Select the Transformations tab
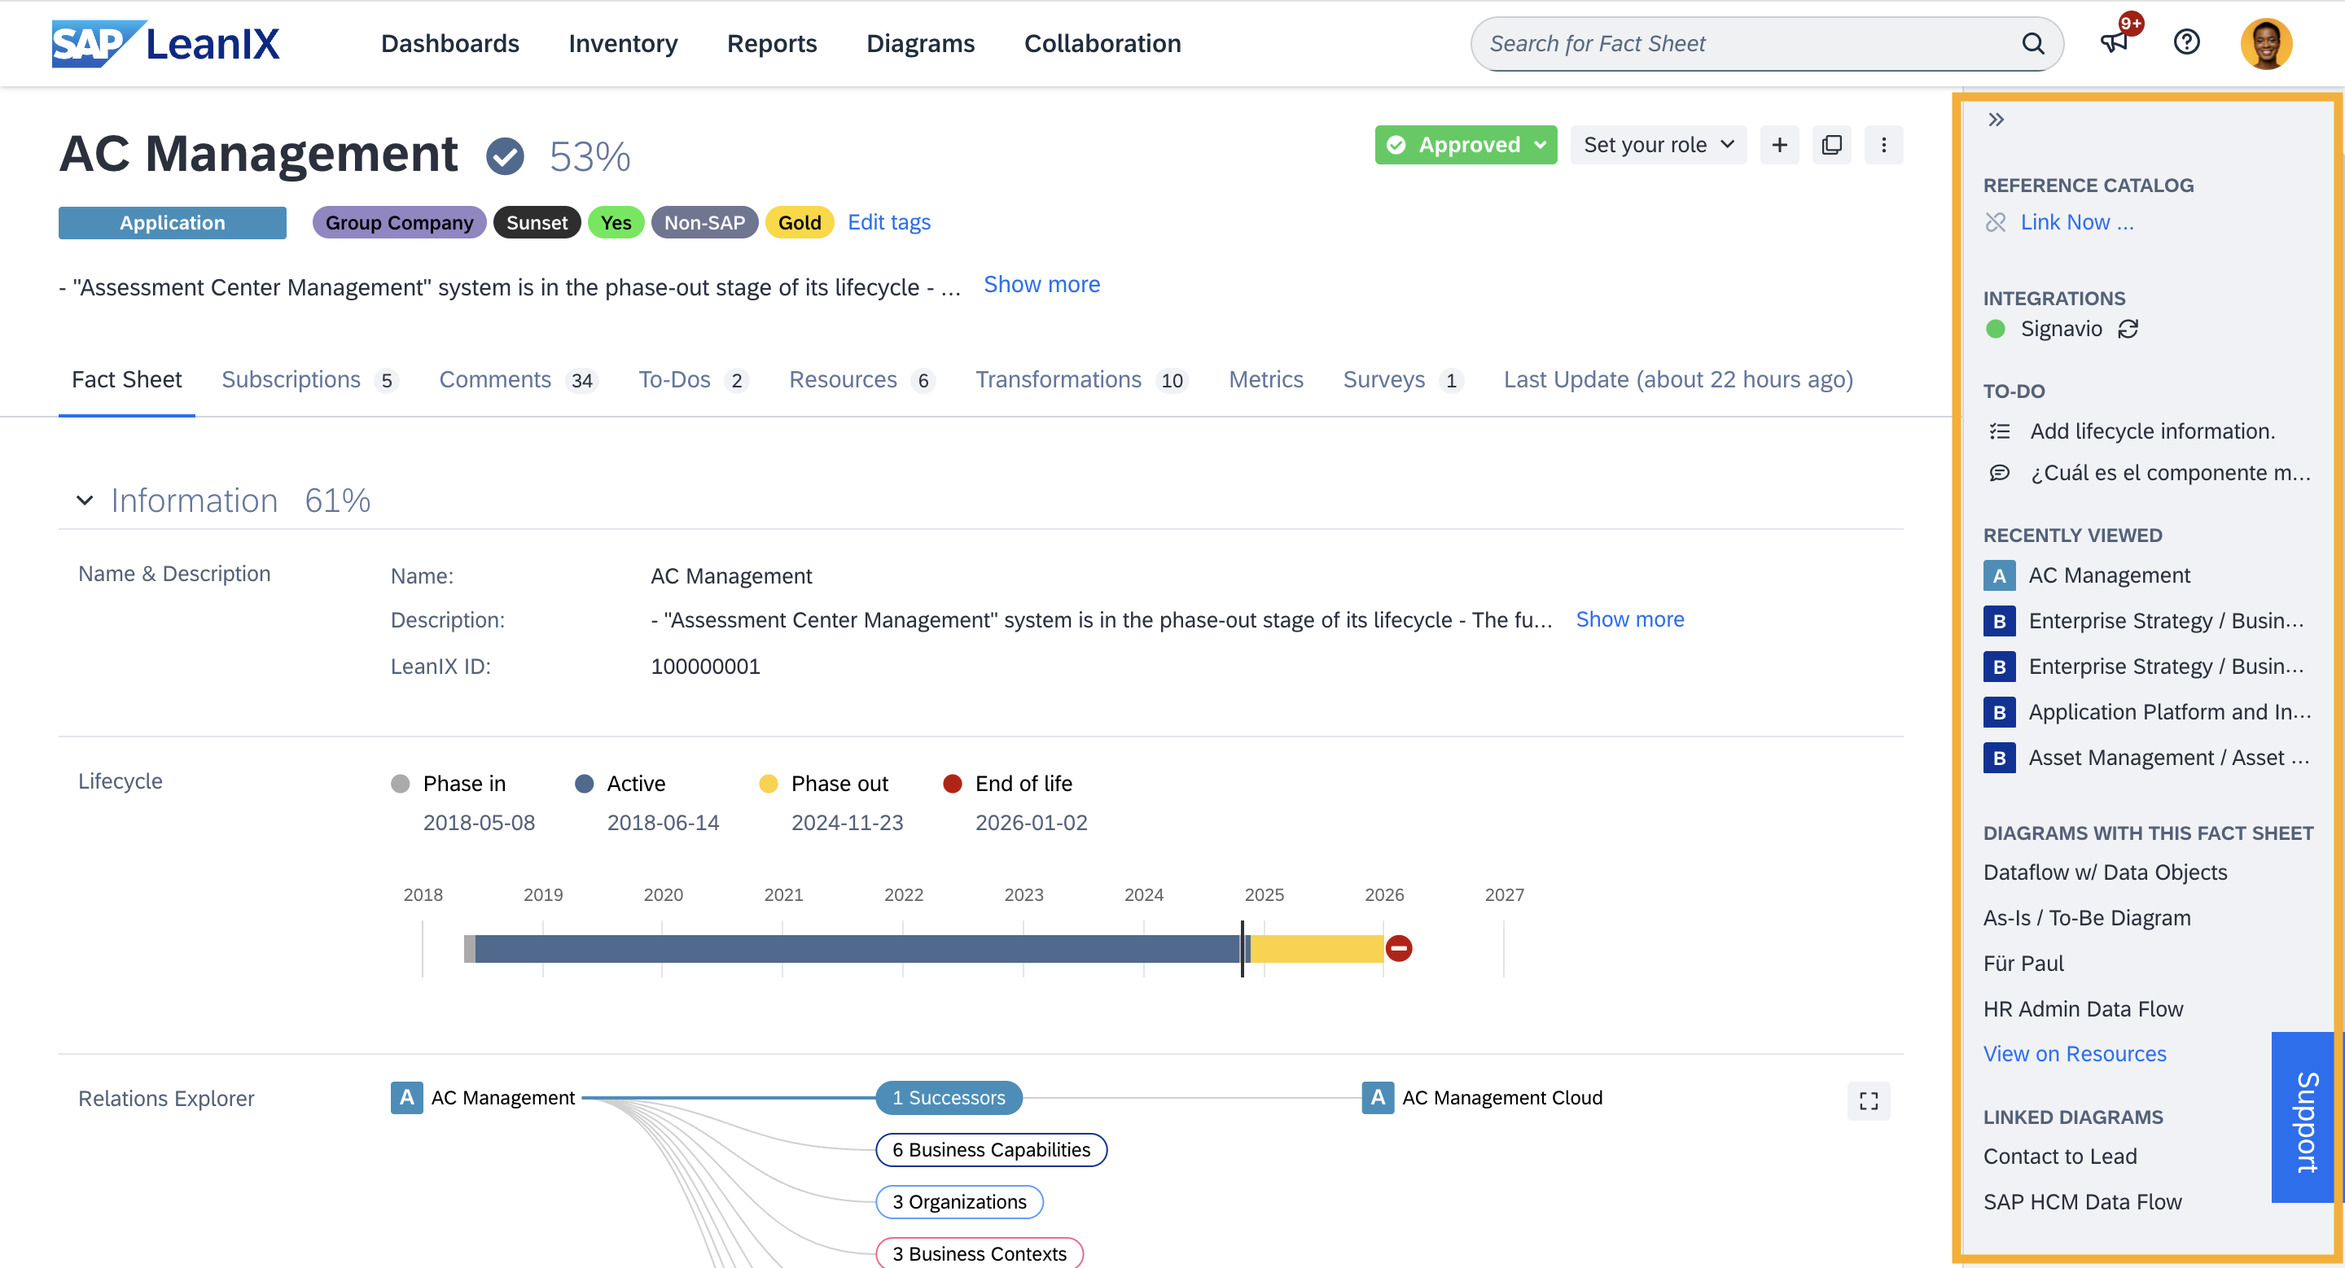 tap(1059, 379)
